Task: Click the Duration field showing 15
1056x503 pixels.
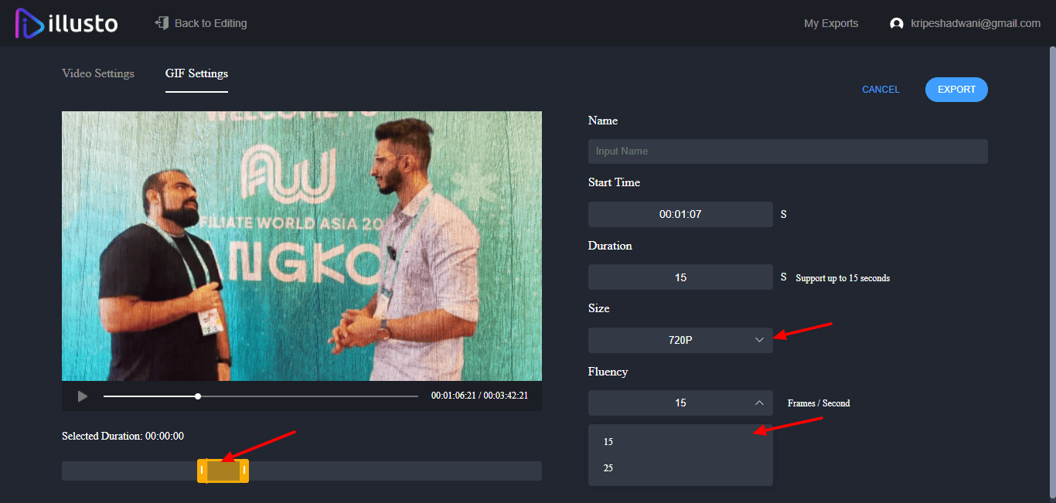Action: pyautogui.click(x=680, y=277)
